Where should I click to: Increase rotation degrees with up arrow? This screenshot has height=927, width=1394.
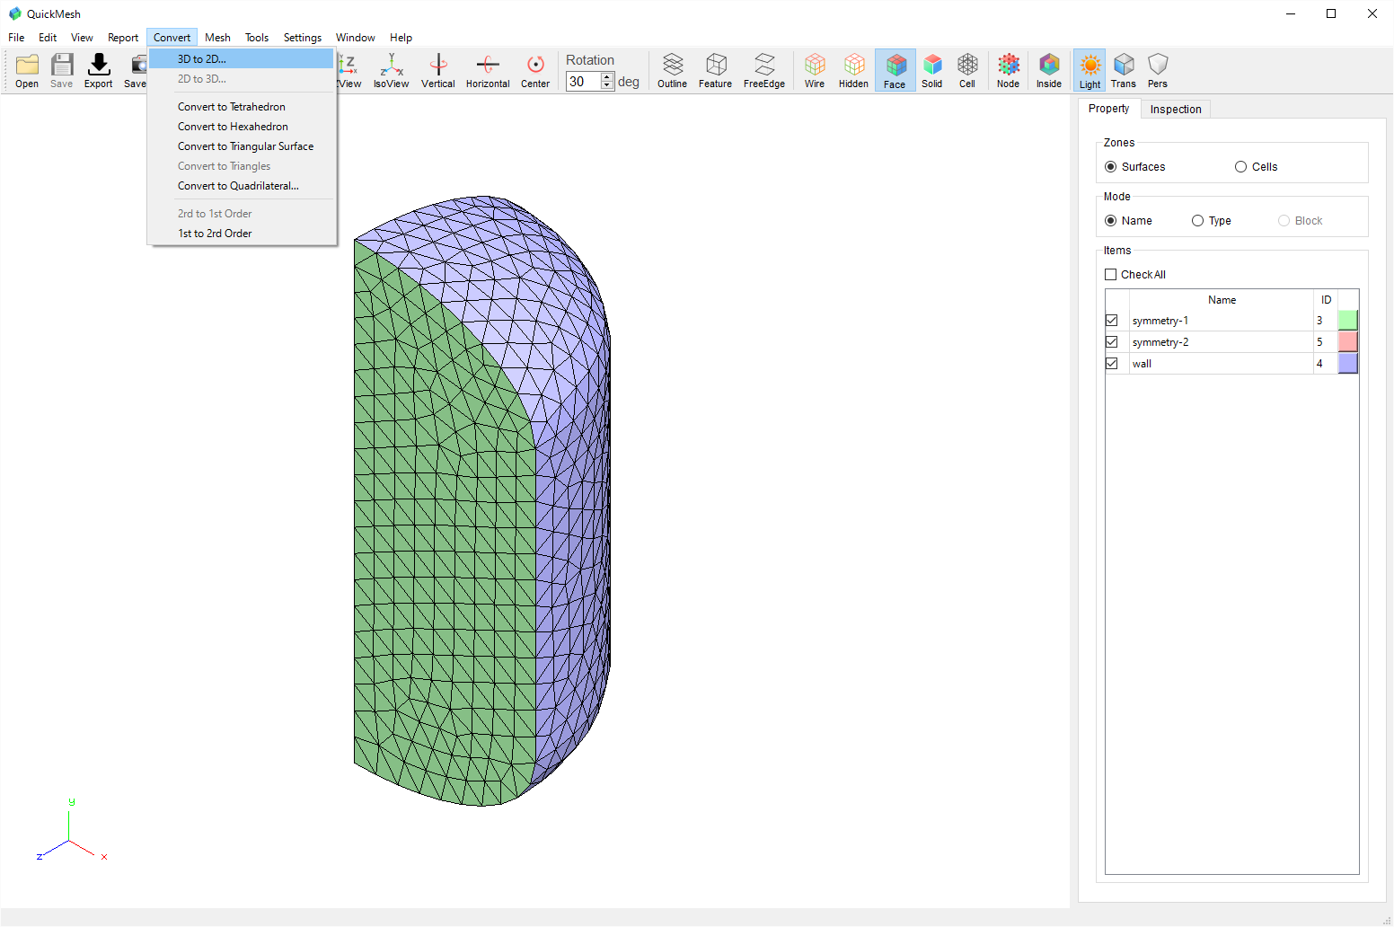[607, 77]
